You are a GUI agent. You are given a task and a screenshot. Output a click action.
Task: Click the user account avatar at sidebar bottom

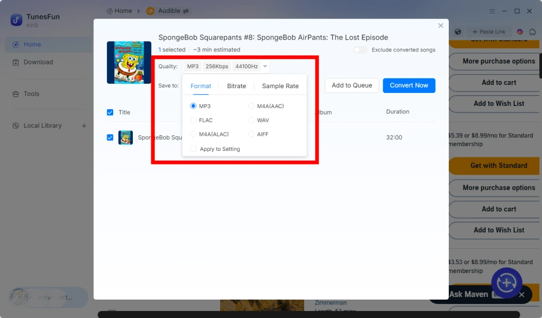click(18, 297)
